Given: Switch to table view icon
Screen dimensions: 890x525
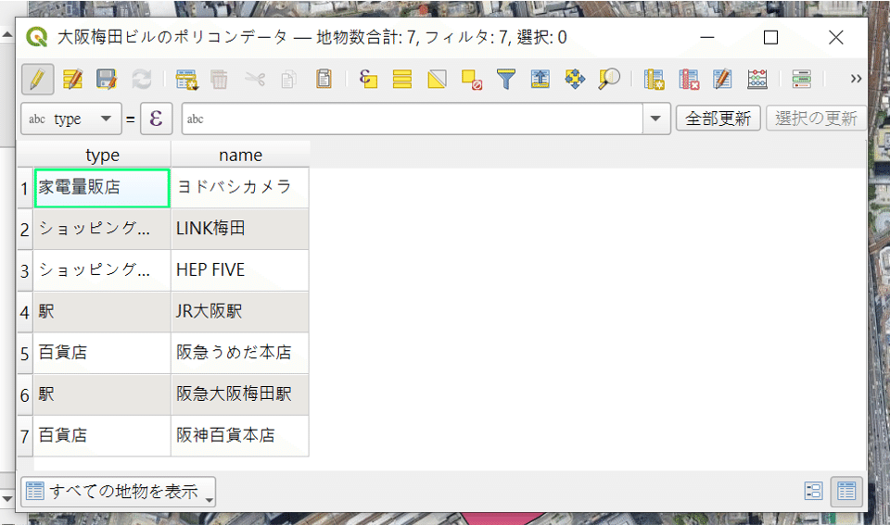Looking at the screenshot, I should (846, 491).
